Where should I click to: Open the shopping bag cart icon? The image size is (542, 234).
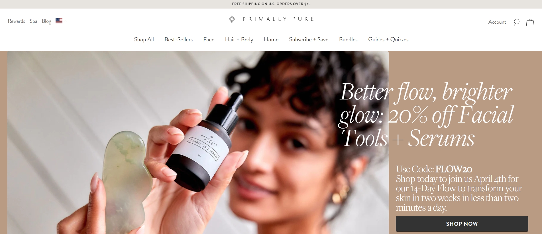[x=530, y=23]
